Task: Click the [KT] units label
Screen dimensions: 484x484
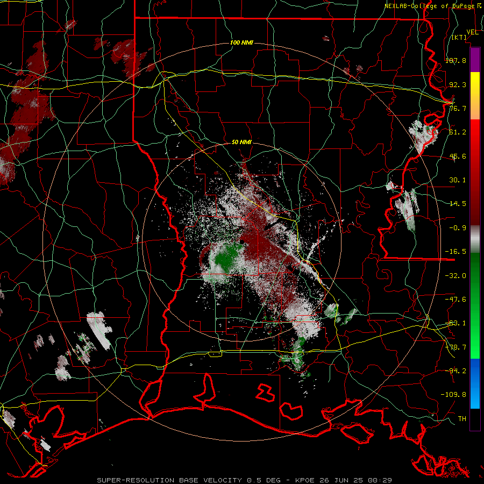Action: (459, 37)
